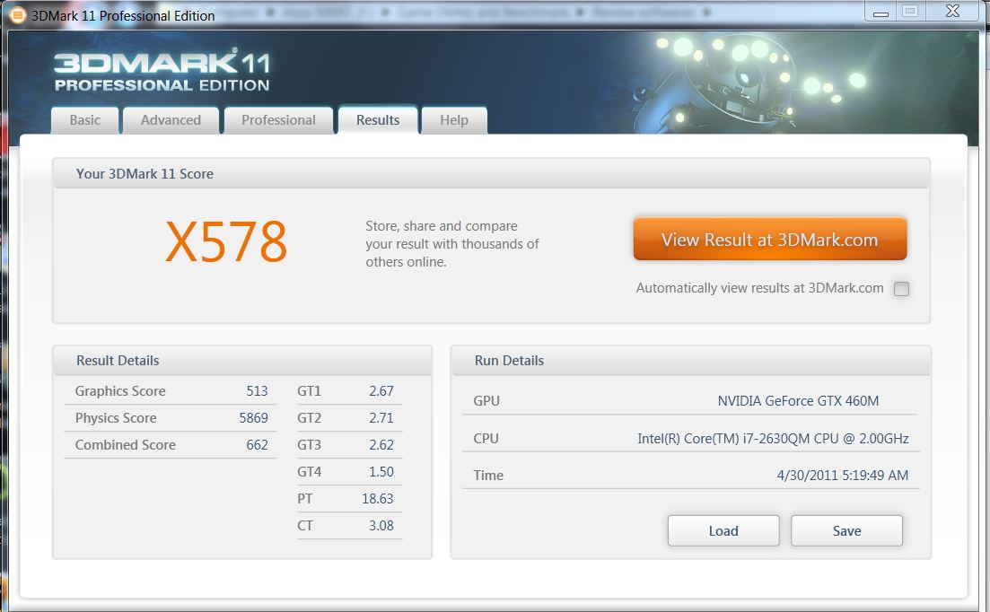Click the Graphics Score label
Viewport: 990px width, 612px height.
[120, 391]
